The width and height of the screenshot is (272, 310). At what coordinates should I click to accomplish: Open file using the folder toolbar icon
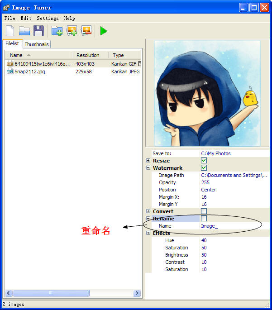tap(24, 31)
